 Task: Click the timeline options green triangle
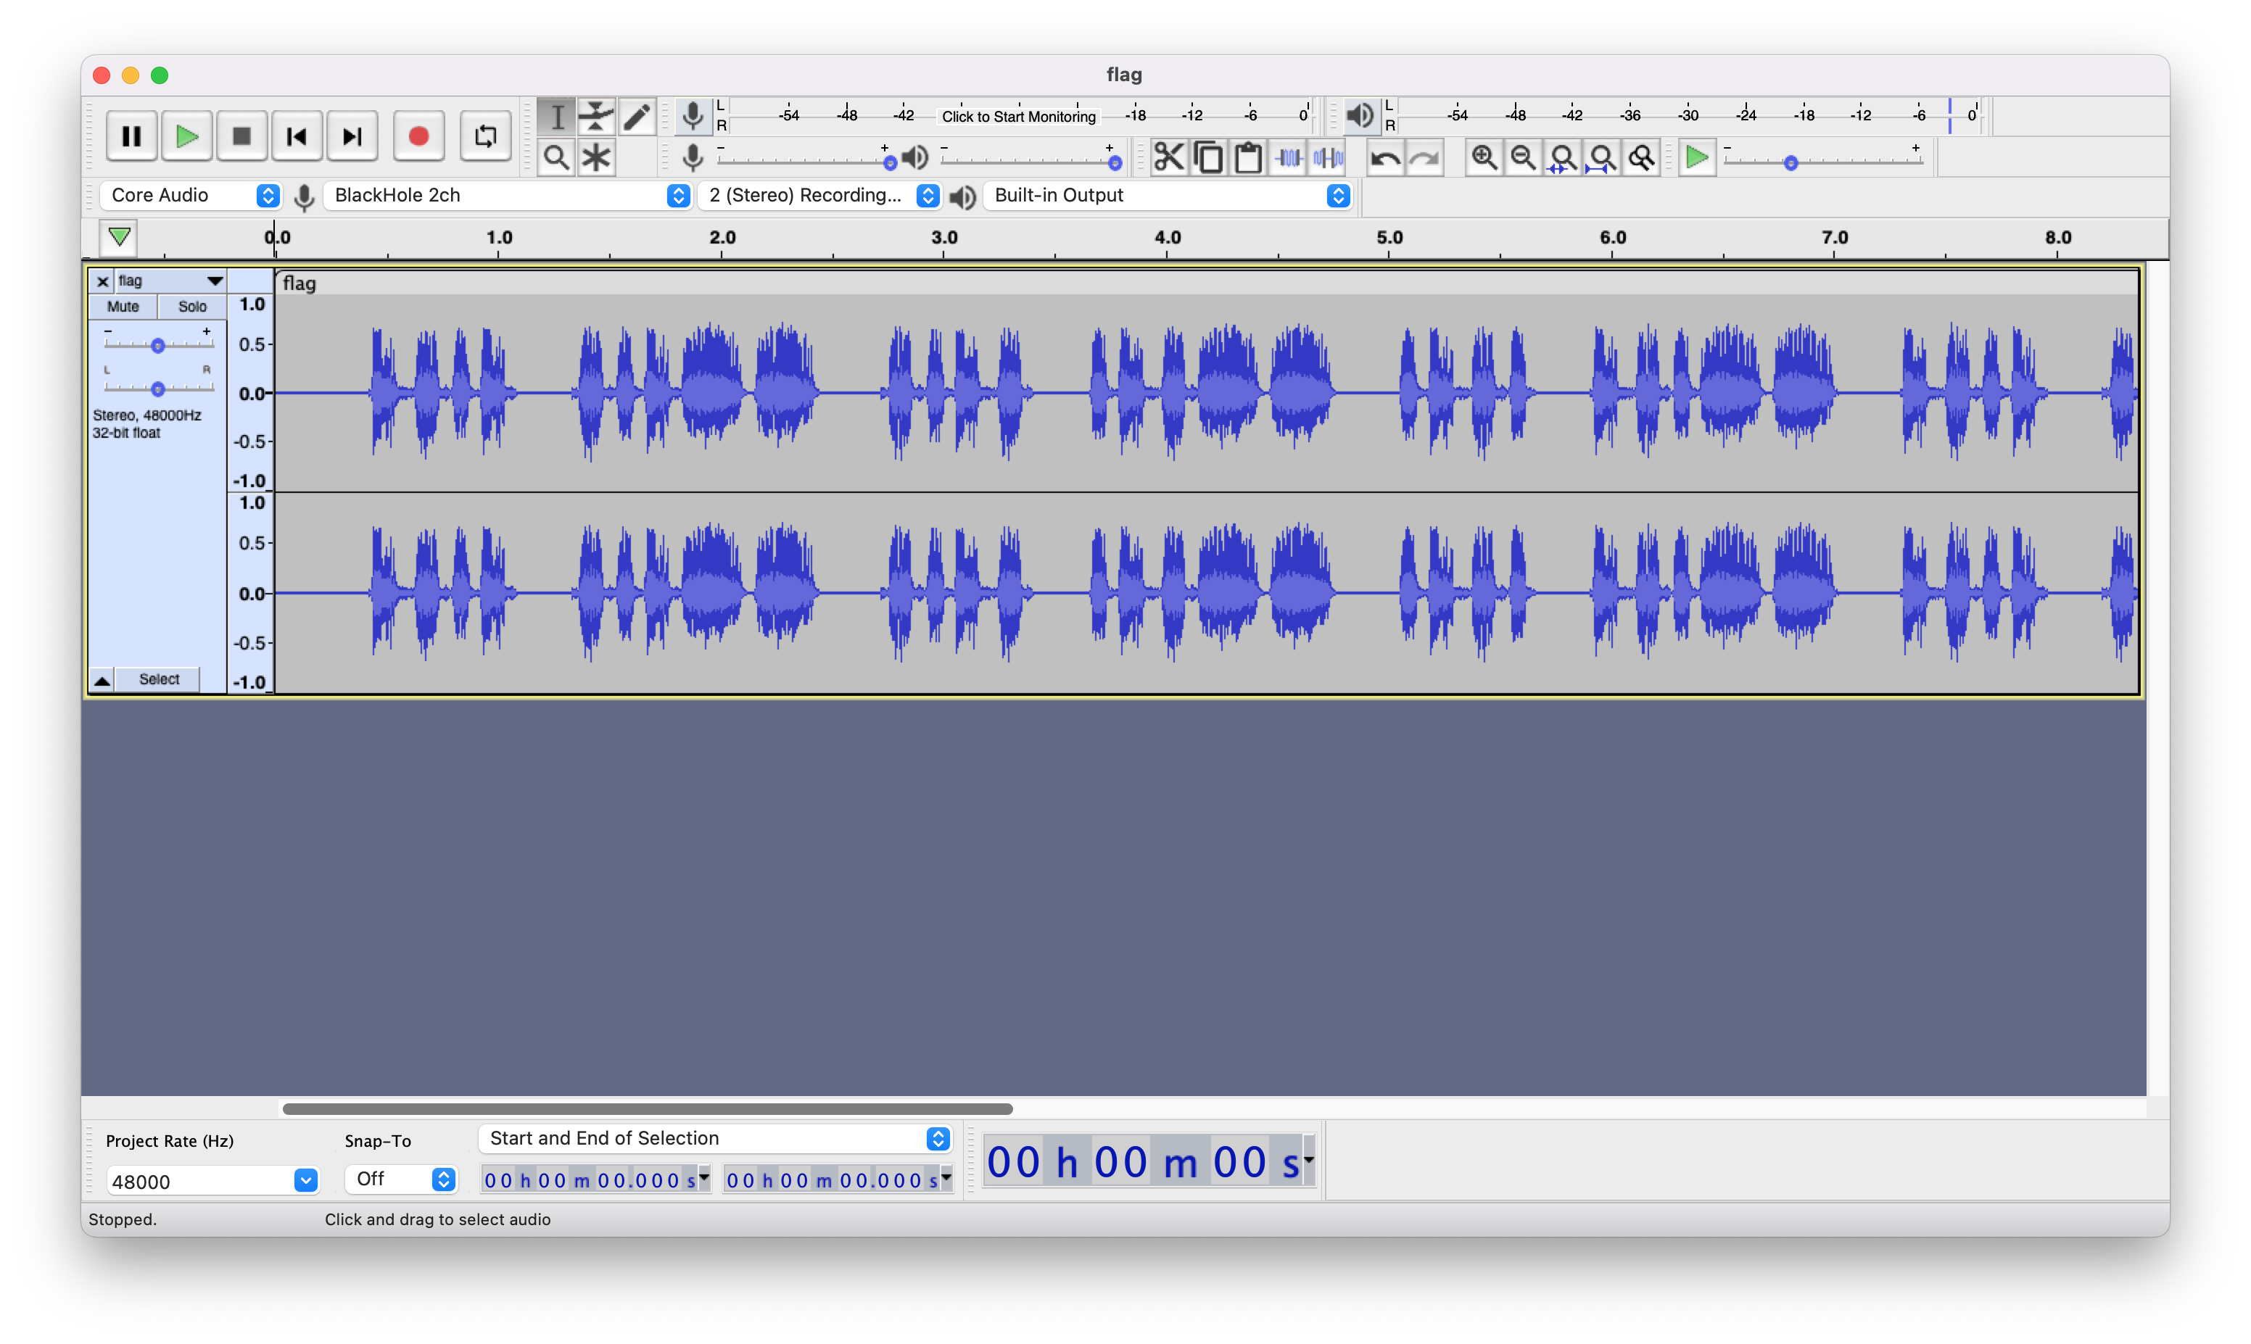coord(119,238)
